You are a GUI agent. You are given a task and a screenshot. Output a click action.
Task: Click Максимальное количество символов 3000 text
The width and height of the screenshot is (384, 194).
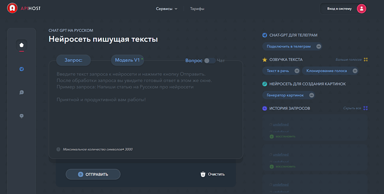pyautogui.click(x=98, y=149)
